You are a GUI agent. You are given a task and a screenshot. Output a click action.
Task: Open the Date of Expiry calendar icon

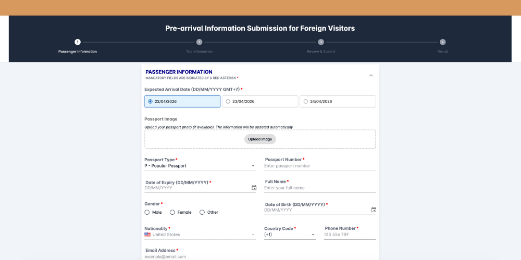(x=254, y=188)
